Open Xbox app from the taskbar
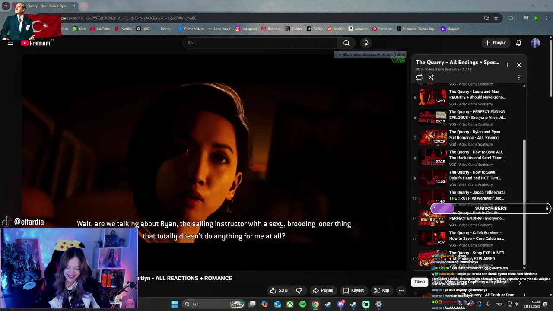553x311 pixels. tap(290, 304)
